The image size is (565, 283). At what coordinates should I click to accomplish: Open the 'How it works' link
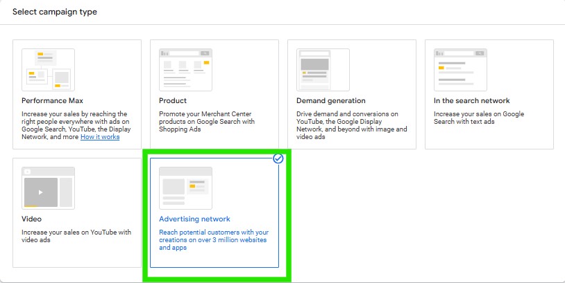click(100, 137)
